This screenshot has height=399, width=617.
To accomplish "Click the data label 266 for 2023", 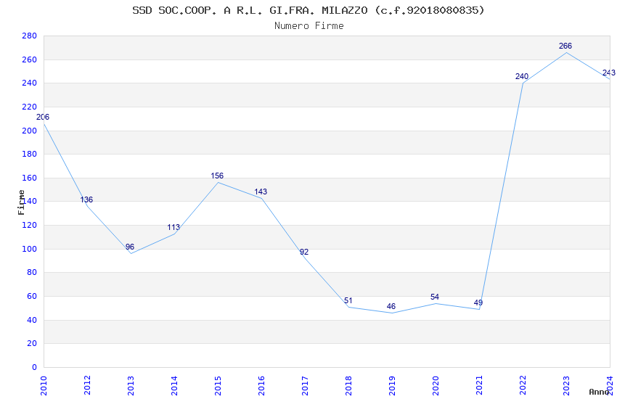I will [565, 46].
